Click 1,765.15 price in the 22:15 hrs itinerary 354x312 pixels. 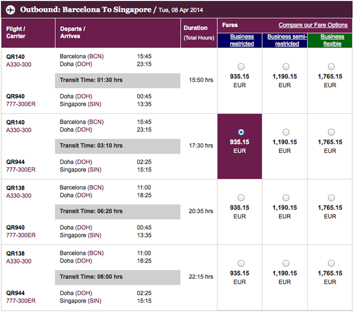[330, 273]
